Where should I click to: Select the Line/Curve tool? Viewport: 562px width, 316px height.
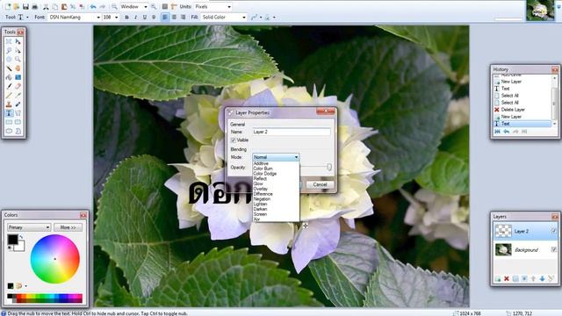coord(18,113)
